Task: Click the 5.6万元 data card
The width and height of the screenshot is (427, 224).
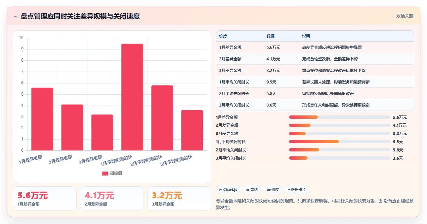Action: point(45,199)
